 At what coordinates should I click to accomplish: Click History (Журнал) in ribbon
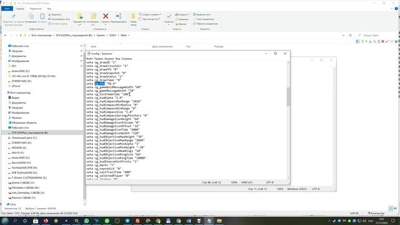pos(181,24)
